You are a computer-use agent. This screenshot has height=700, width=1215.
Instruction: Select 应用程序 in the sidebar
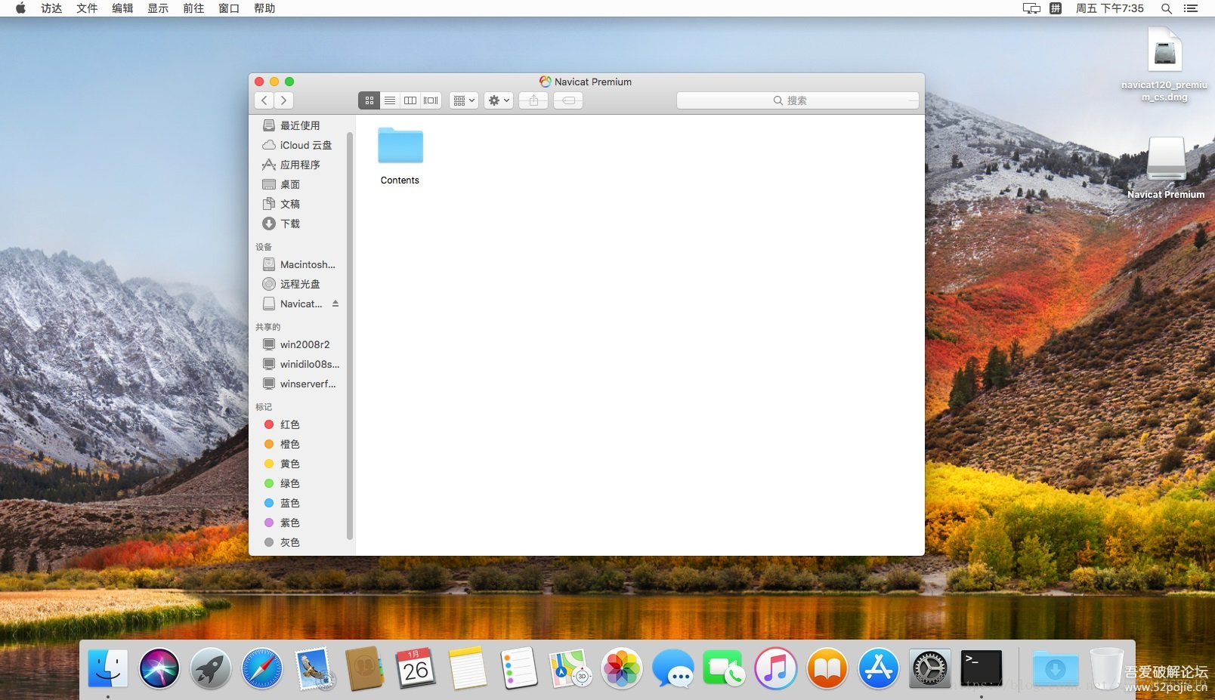click(x=300, y=165)
